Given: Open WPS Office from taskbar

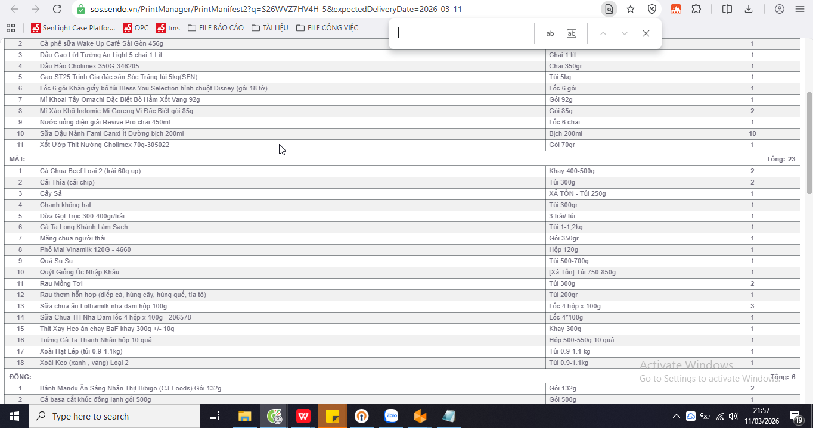Looking at the screenshot, I should click(x=303, y=416).
